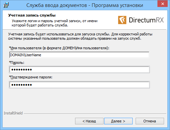Click the InstallShield label near the bottom
The width and height of the screenshot is (170, 130).
click(13, 113)
